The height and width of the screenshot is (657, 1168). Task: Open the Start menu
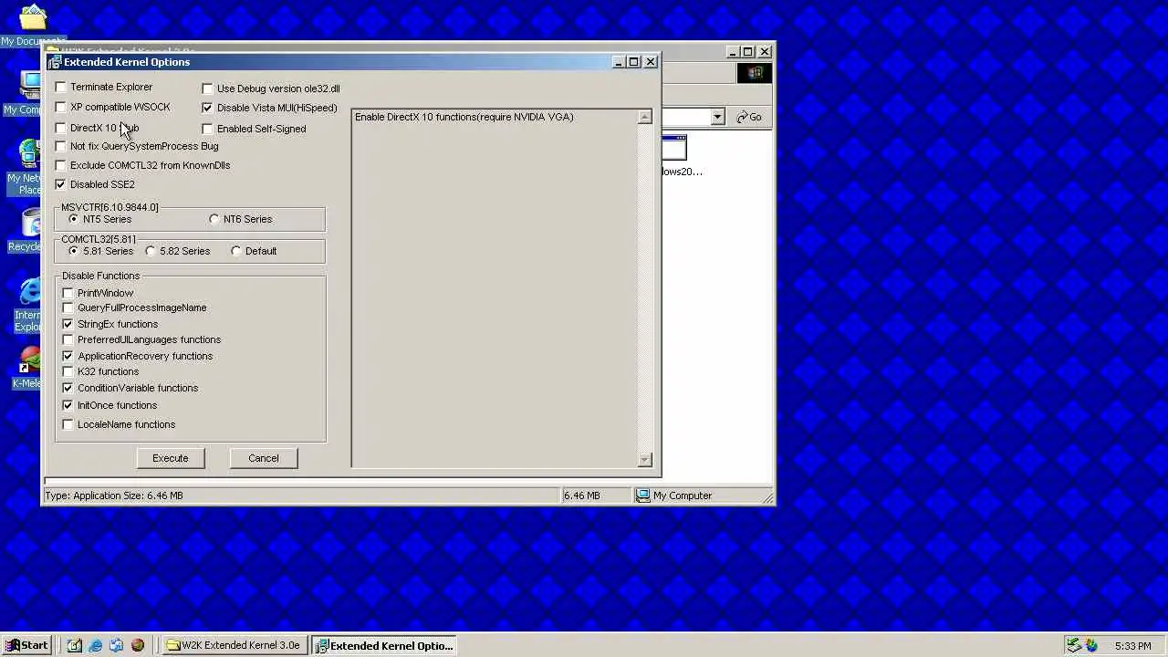point(26,645)
